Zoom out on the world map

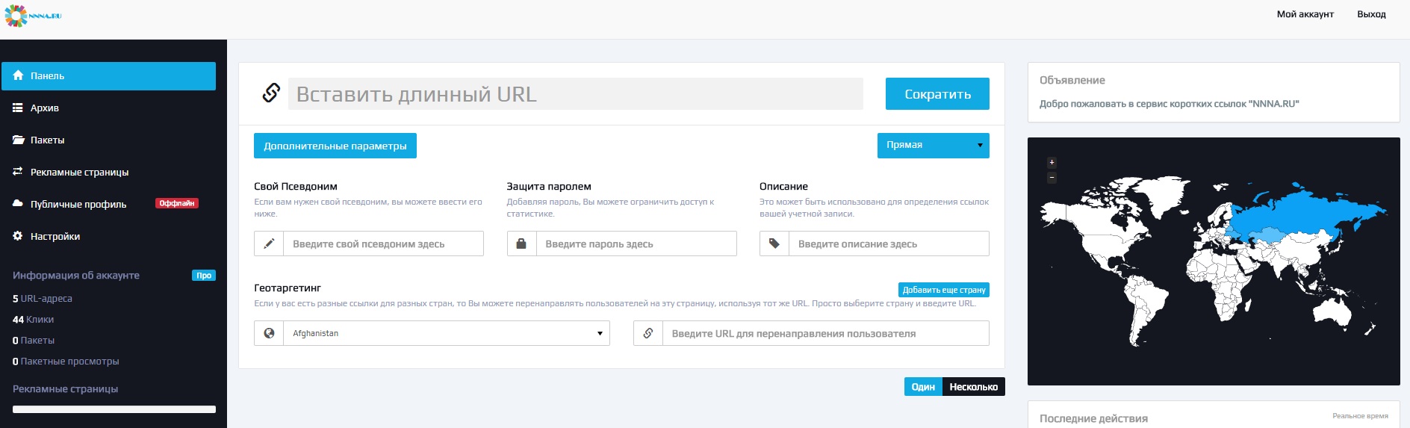1052,178
